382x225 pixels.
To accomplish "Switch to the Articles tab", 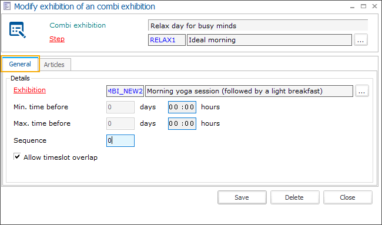I will click(x=54, y=65).
